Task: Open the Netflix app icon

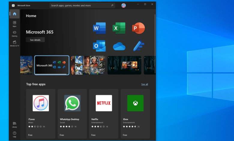Action: 104,103
